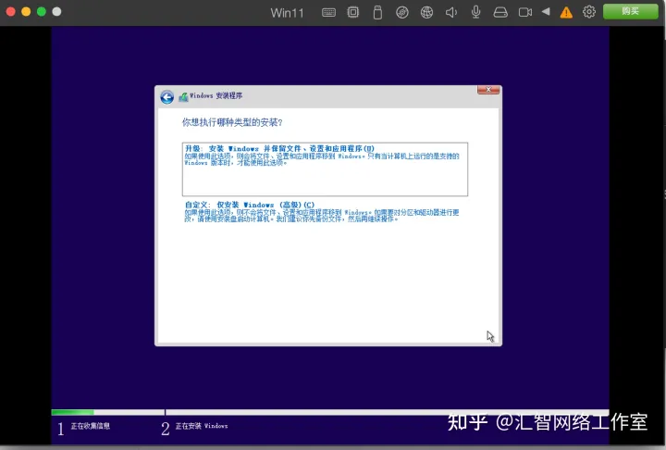666x450 pixels.
Task: Open the network globe icon
Action: tap(426, 12)
